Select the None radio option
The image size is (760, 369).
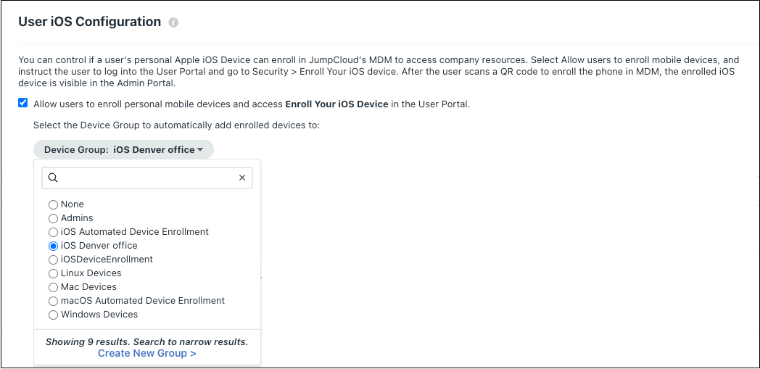pos(53,204)
